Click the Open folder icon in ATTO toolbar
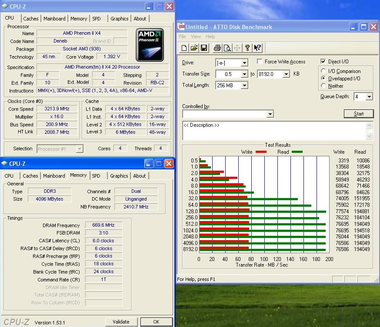This screenshot has width=380, height=327. 194,48
